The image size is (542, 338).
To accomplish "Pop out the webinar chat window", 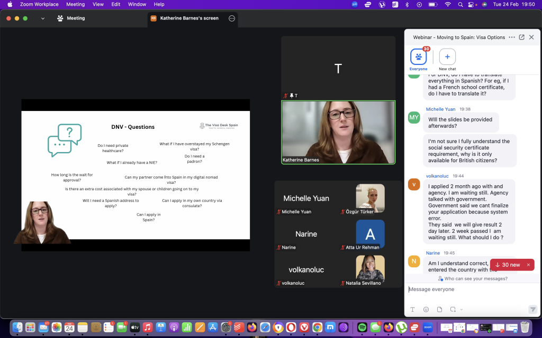I will point(521,37).
